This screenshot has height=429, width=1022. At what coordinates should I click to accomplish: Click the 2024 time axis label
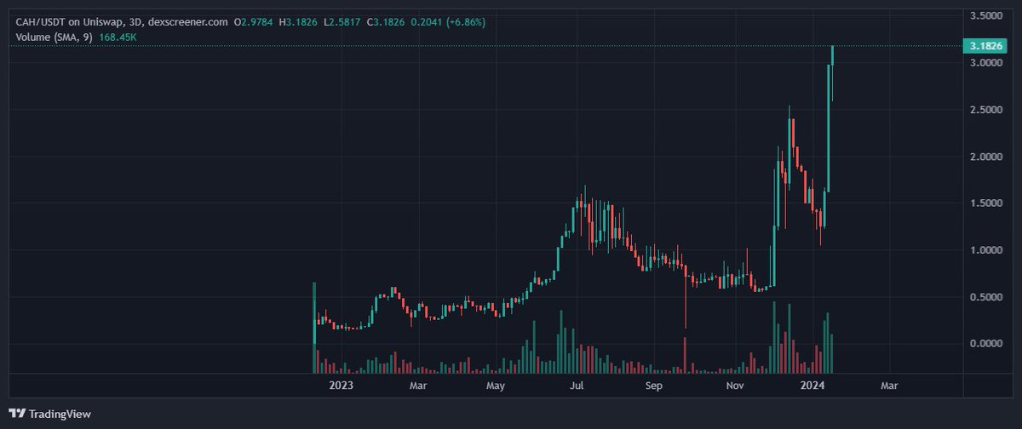tap(813, 386)
